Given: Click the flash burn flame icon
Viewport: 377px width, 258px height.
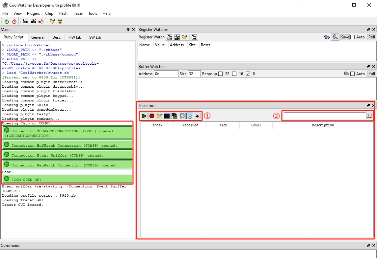Looking at the screenshot, I should tap(41, 21).
